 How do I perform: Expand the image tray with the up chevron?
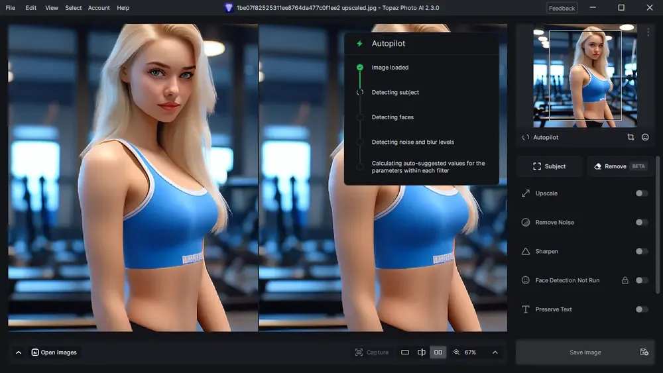19,352
